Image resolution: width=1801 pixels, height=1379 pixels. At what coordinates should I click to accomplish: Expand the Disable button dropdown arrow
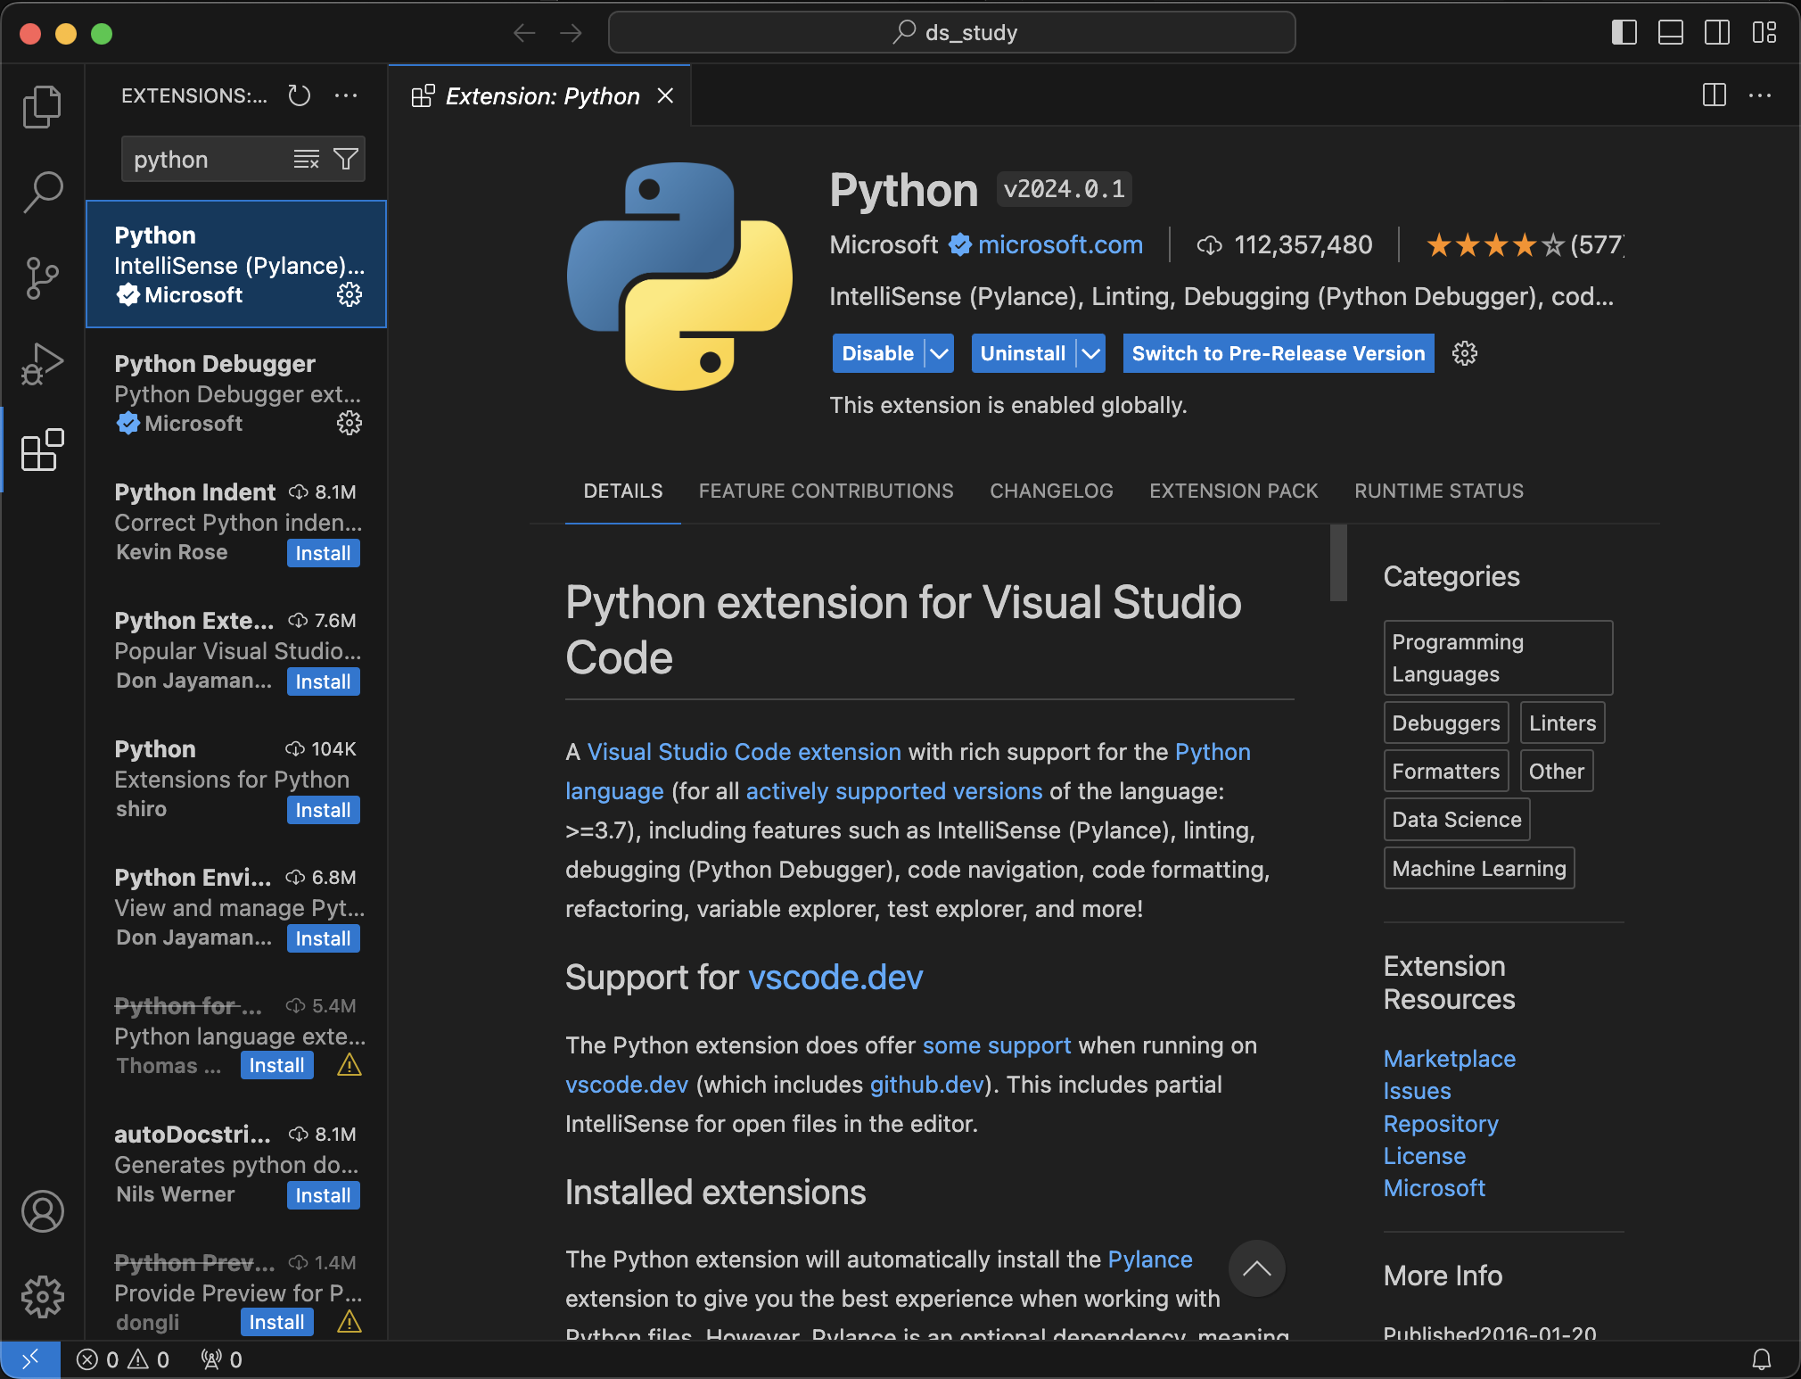939,353
